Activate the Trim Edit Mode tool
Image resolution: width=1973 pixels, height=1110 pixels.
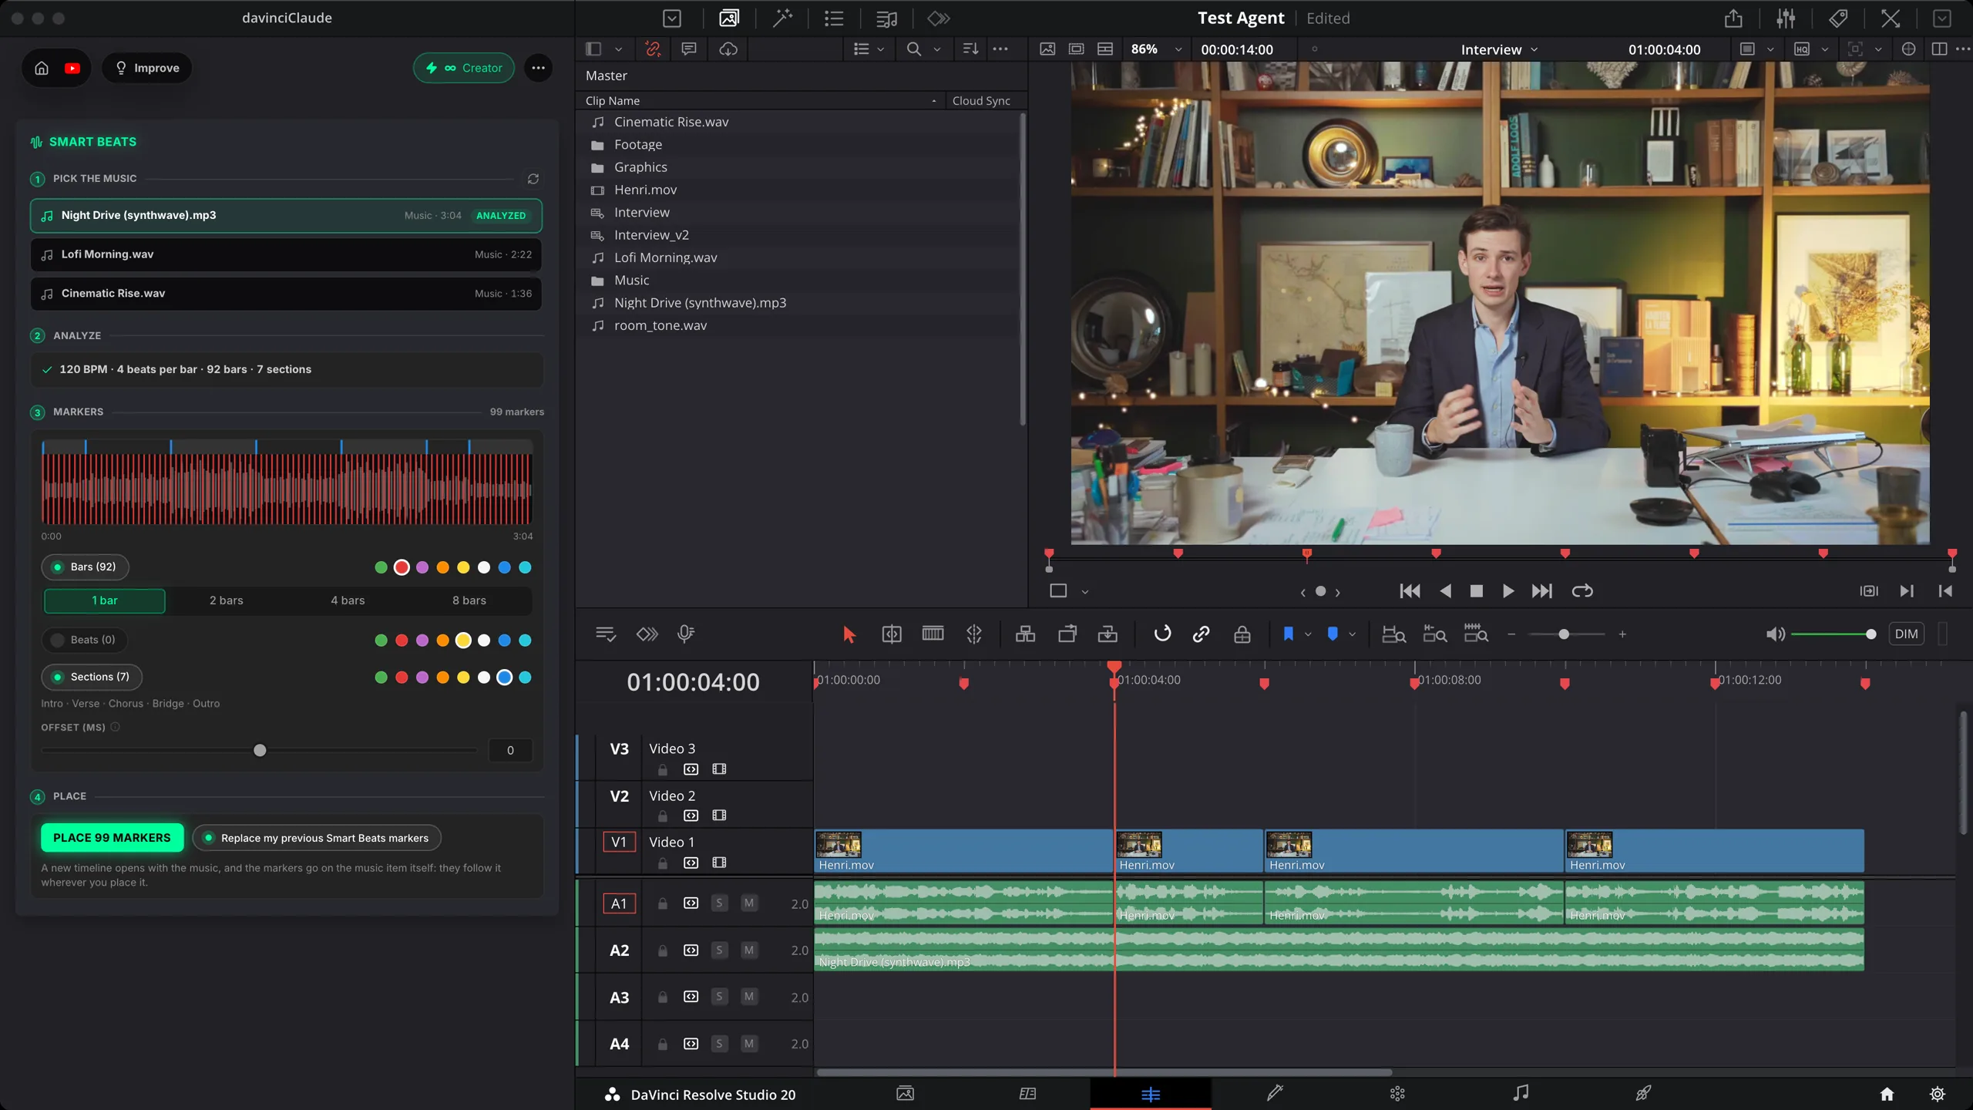click(891, 634)
